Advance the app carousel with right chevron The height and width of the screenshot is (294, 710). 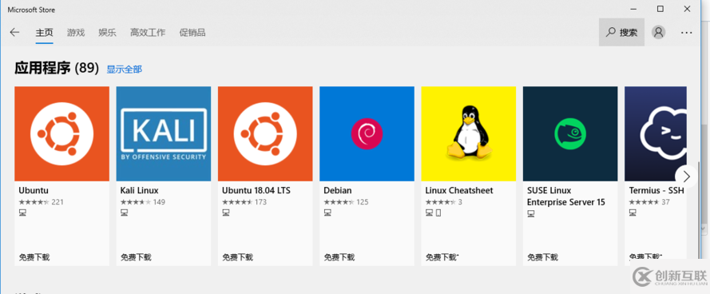(686, 177)
